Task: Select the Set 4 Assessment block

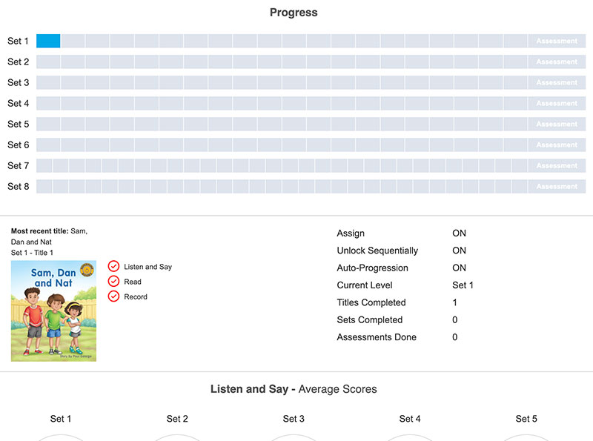Action: tap(557, 104)
